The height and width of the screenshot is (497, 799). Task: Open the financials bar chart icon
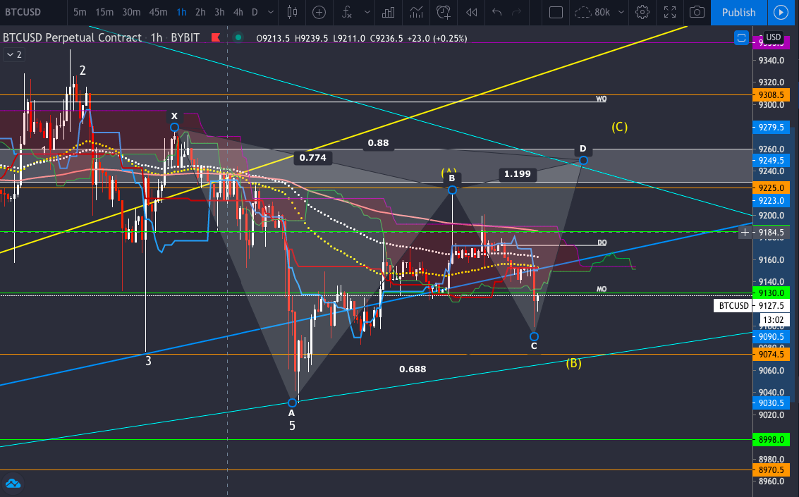(389, 12)
